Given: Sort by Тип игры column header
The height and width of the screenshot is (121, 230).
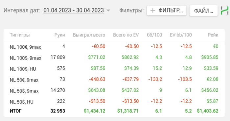Looking at the screenshot, I should (20, 35).
